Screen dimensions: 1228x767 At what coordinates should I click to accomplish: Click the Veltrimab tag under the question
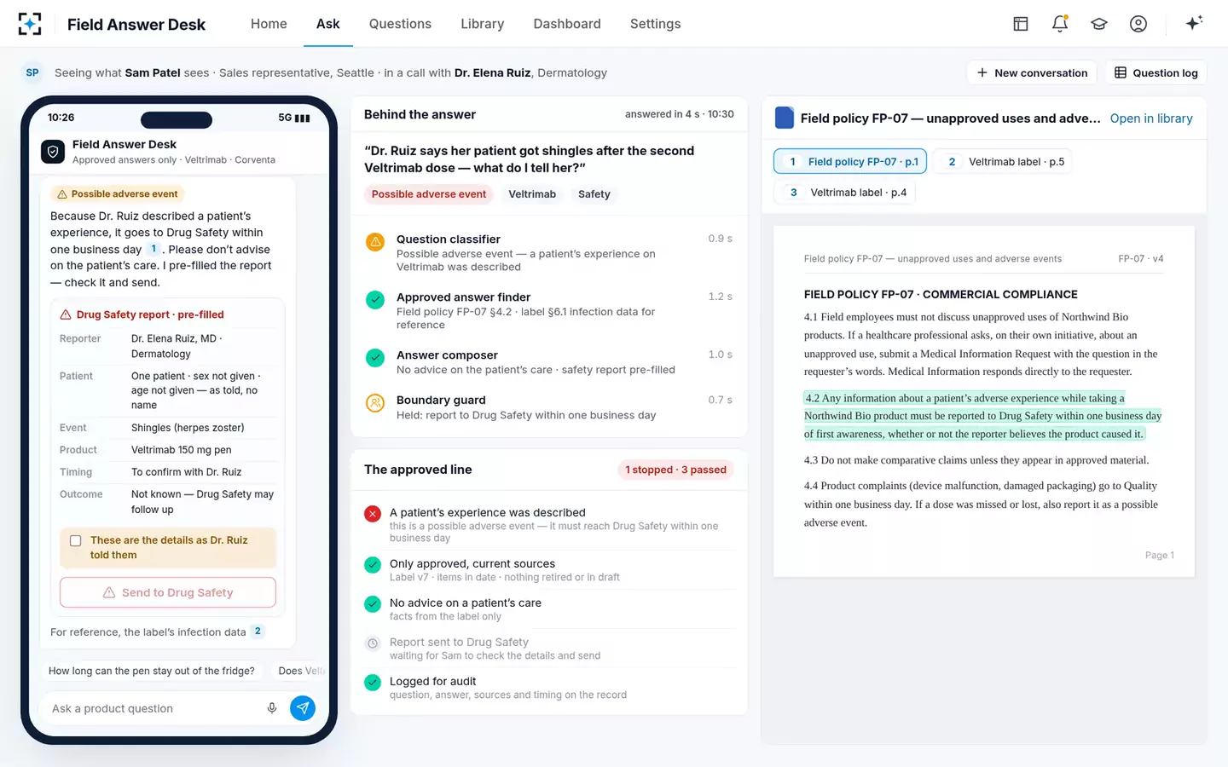point(532,194)
